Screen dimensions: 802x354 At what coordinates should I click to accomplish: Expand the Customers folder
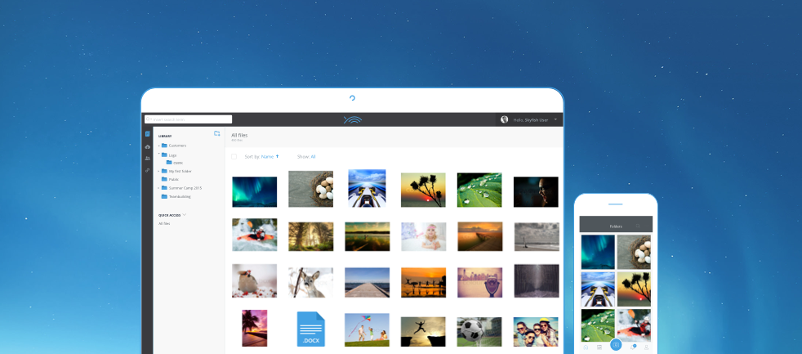tap(158, 146)
